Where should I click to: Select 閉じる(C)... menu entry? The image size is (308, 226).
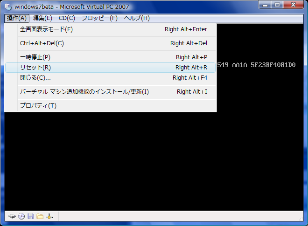pos(111,78)
